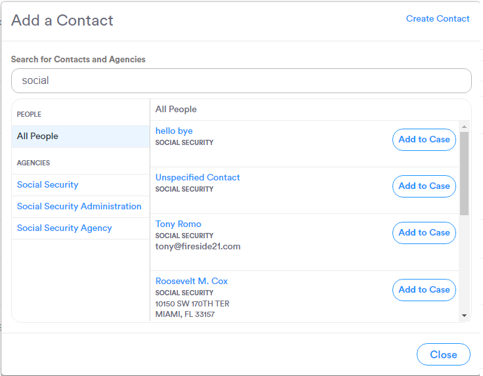This screenshot has width=483, height=376.
Task: Open the hello bye contact
Action: (174, 131)
